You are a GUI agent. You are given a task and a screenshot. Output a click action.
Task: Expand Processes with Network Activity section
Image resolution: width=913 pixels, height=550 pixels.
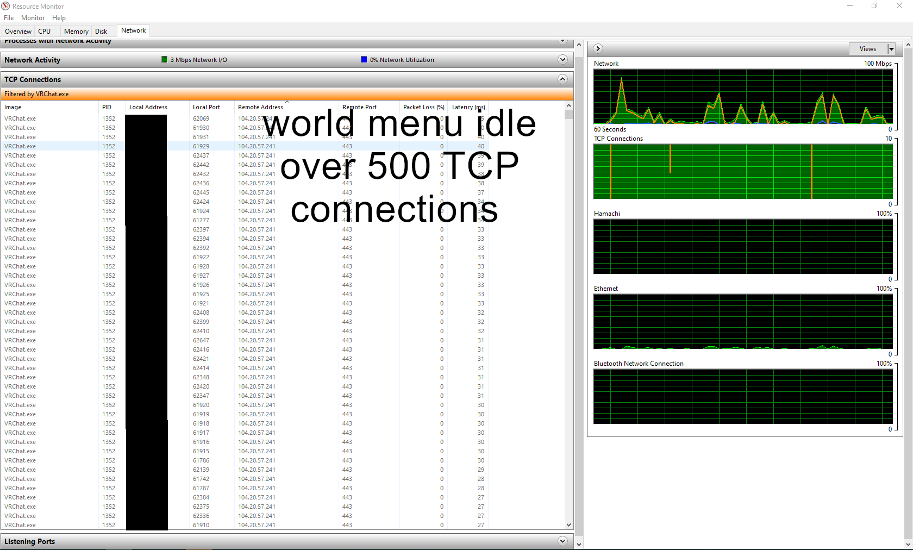tap(562, 41)
